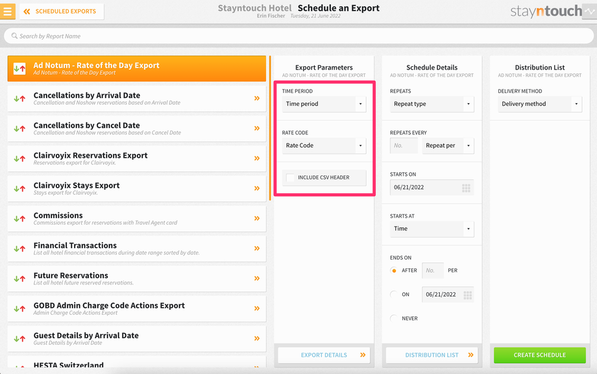Click the staytouch logo
The height and width of the screenshot is (374, 597).
point(546,12)
